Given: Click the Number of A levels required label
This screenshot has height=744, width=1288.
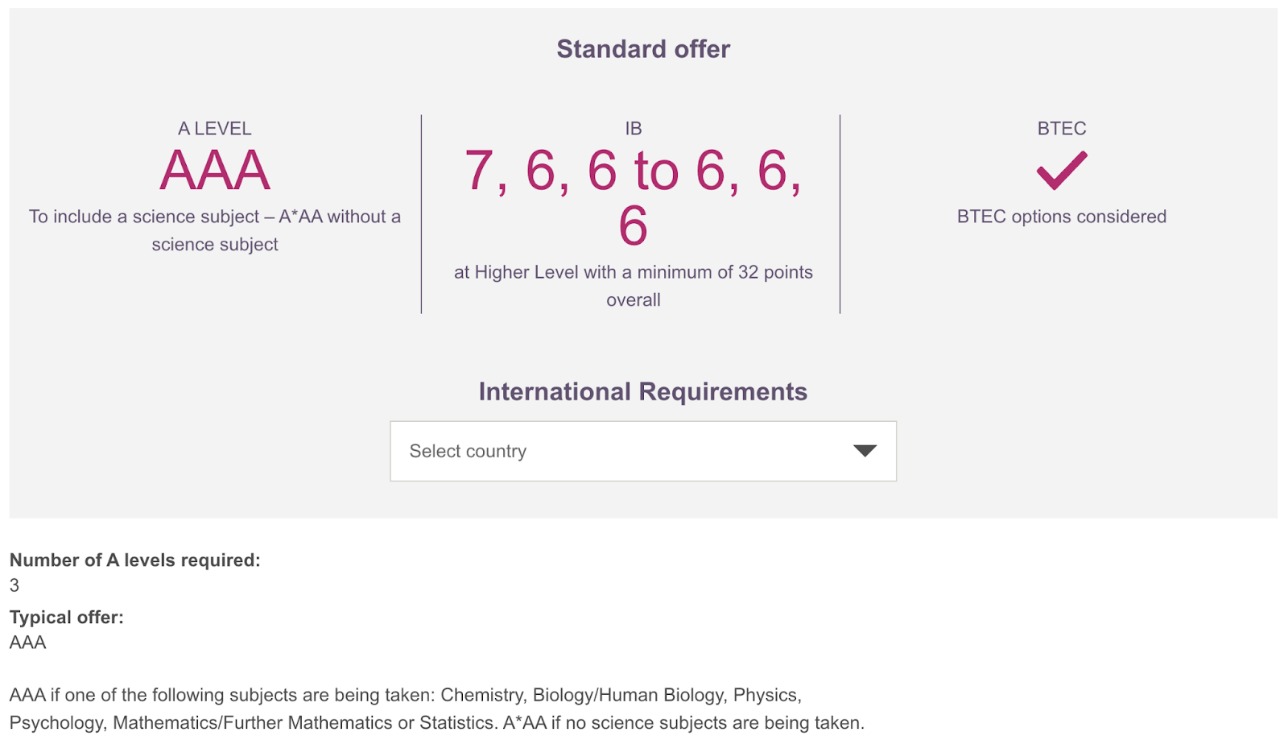Looking at the screenshot, I should point(135,560).
